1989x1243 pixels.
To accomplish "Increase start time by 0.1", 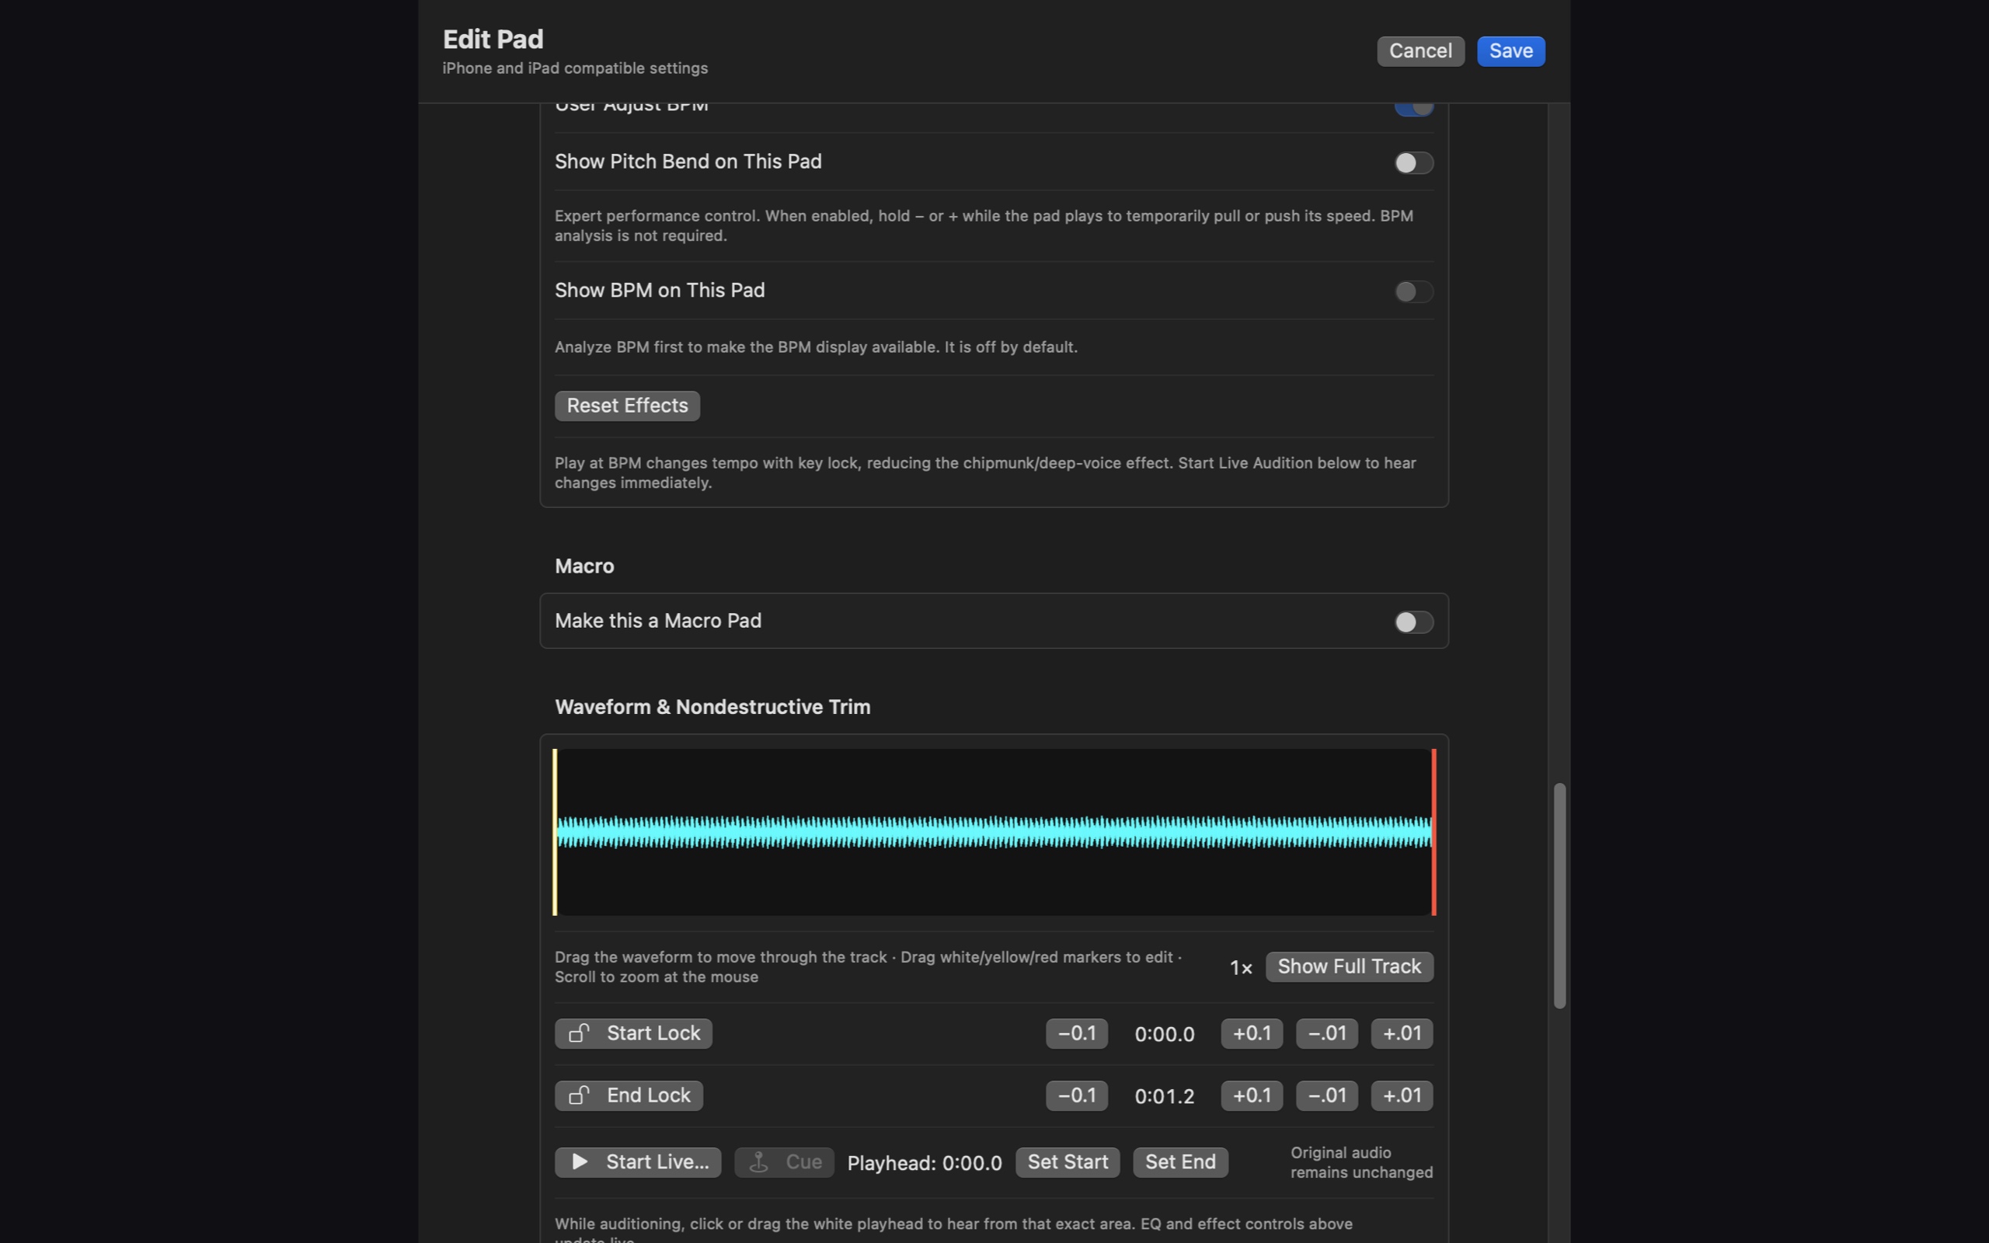I will pos(1252,1033).
